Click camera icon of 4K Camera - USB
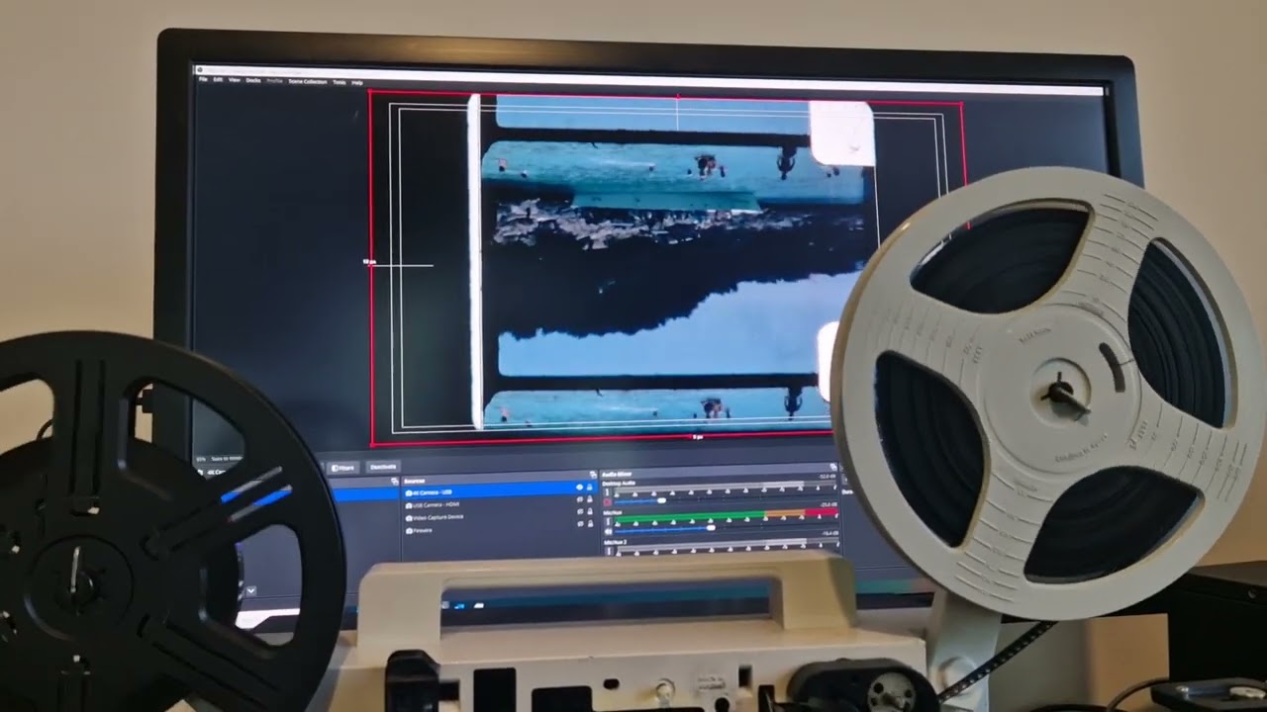 point(409,492)
